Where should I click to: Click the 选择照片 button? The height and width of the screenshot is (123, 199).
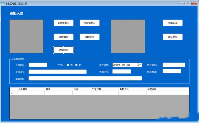tap(63, 50)
